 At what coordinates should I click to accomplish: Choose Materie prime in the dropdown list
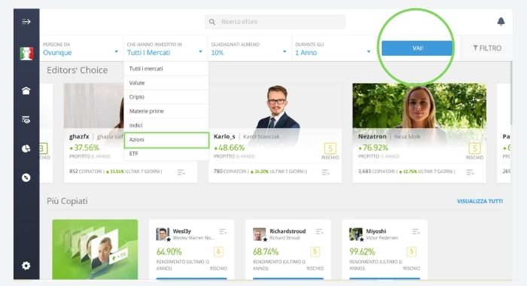pyautogui.click(x=166, y=111)
